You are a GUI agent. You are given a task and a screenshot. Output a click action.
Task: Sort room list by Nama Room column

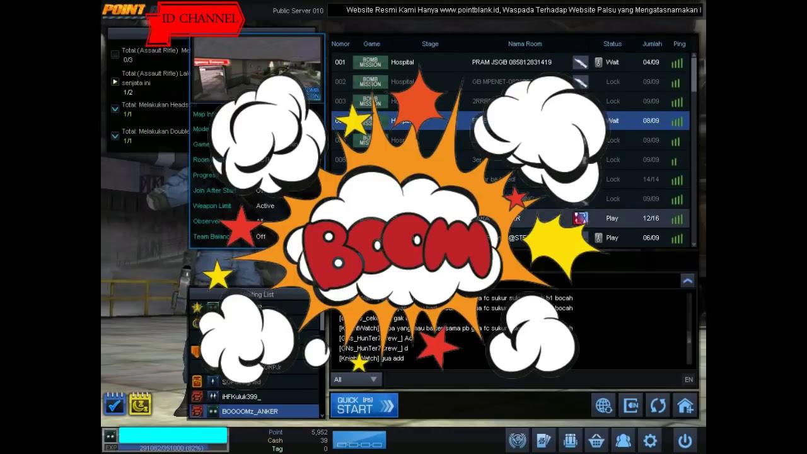[525, 44]
